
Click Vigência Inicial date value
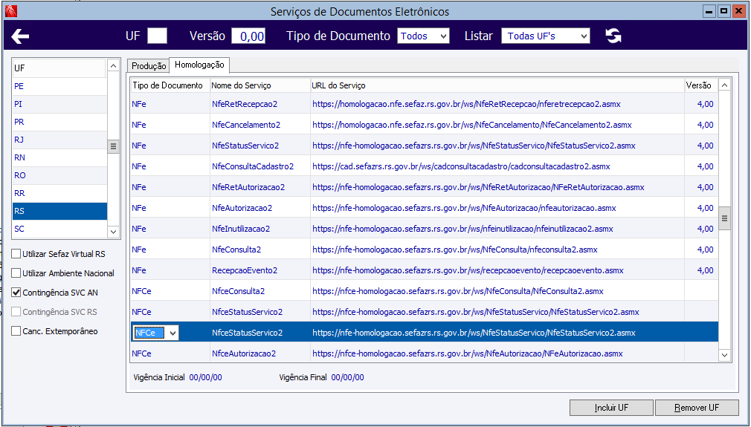[205, 377]
